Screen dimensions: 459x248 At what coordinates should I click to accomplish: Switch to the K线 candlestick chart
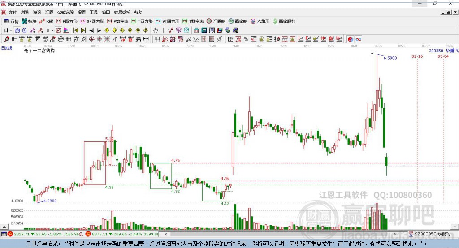[46, 21]
